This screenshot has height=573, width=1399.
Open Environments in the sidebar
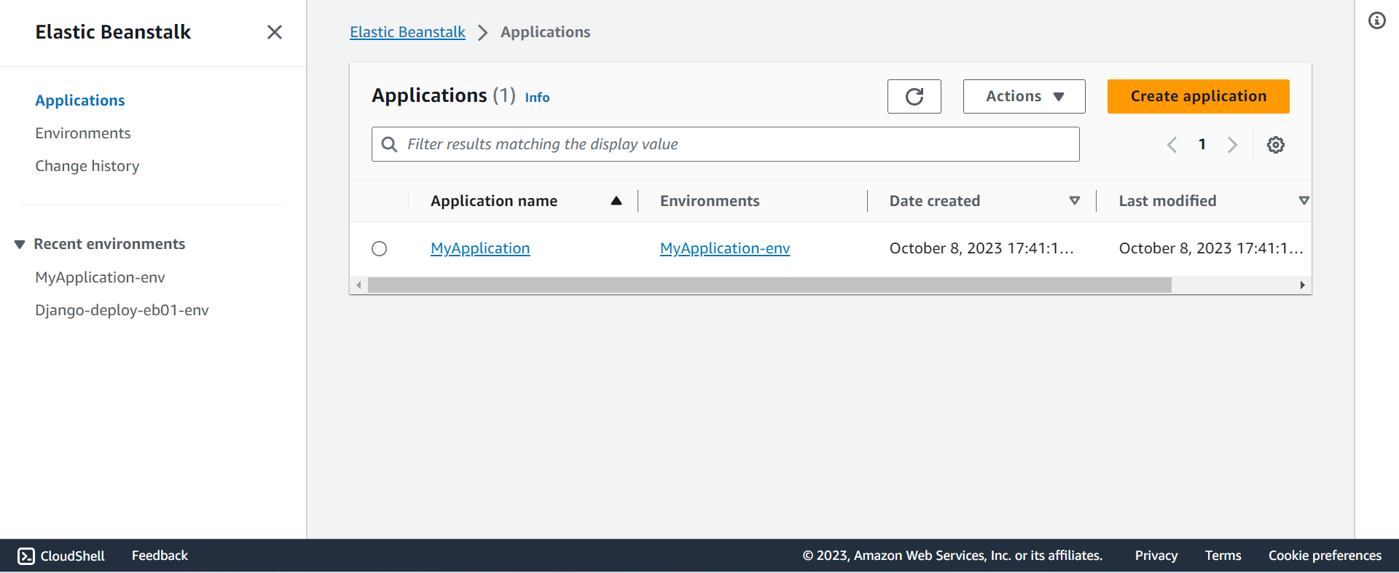(83, 133)
